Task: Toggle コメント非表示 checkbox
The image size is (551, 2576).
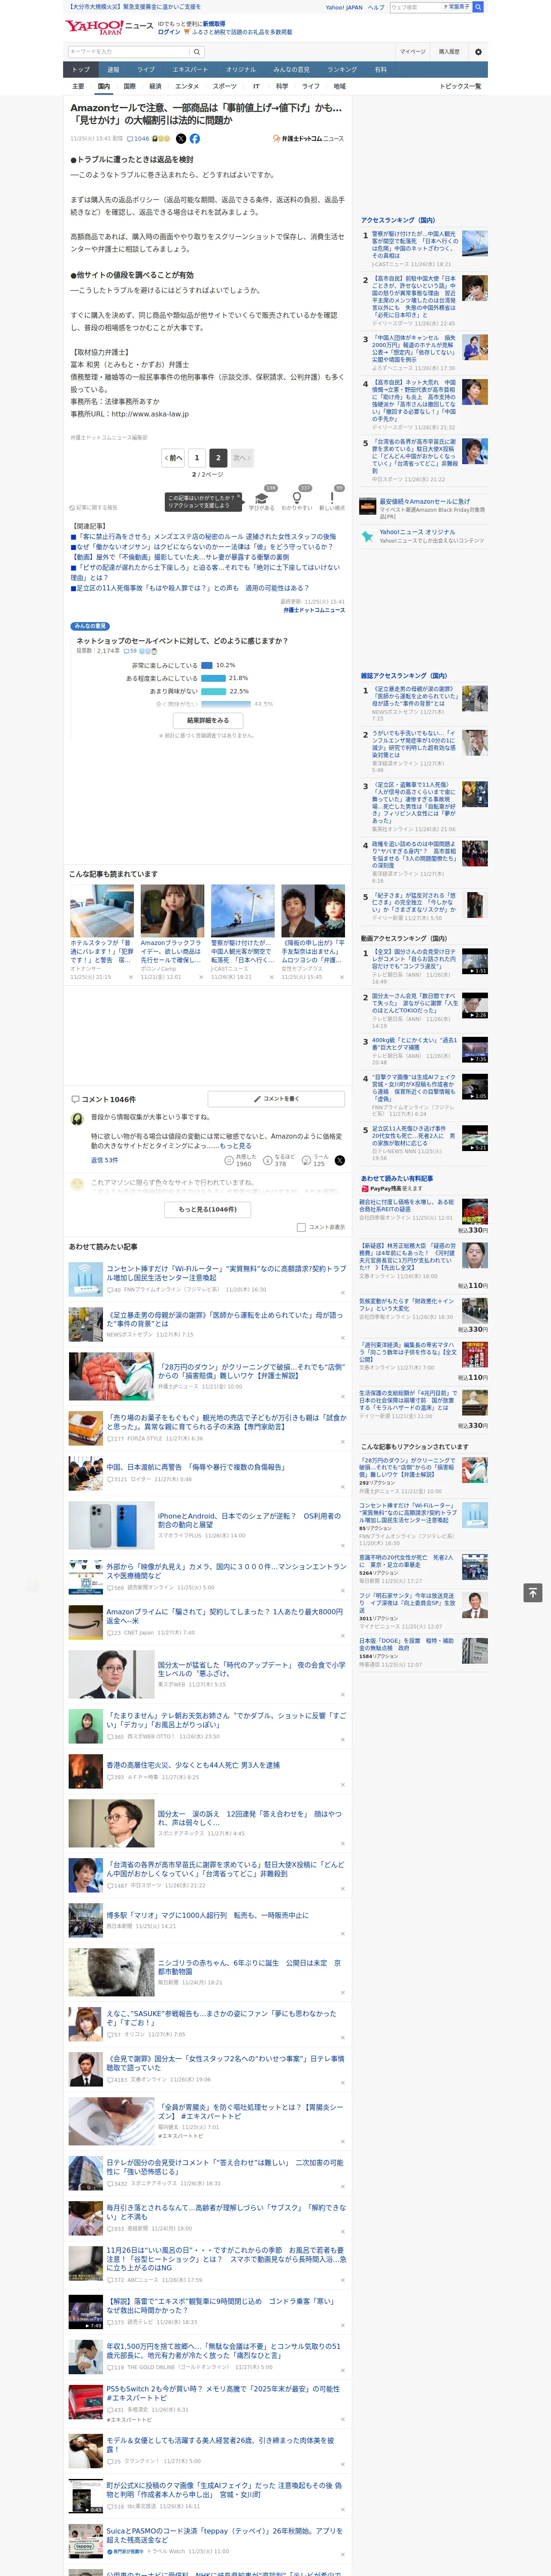Action: [x=301, y=1227]
